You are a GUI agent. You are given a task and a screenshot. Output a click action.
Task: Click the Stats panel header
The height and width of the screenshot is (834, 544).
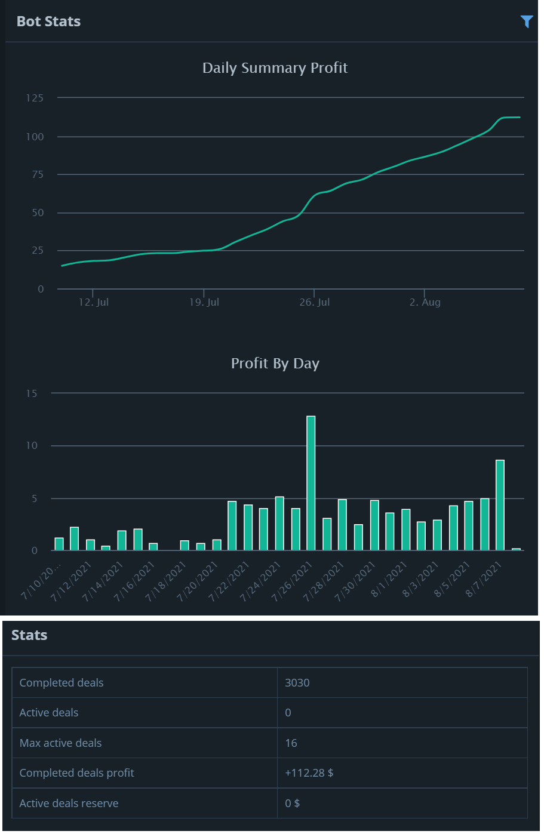pos(29,635)
